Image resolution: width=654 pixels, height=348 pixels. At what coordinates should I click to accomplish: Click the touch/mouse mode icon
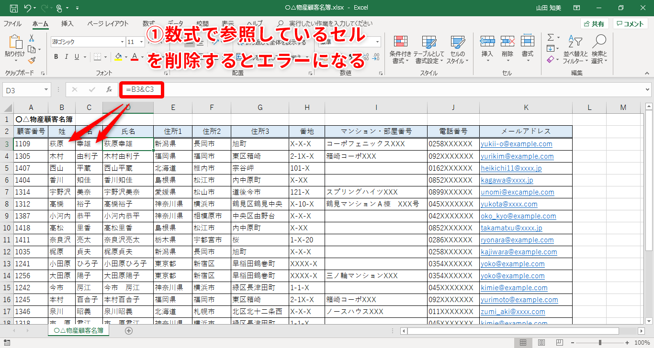pos(59,8)
